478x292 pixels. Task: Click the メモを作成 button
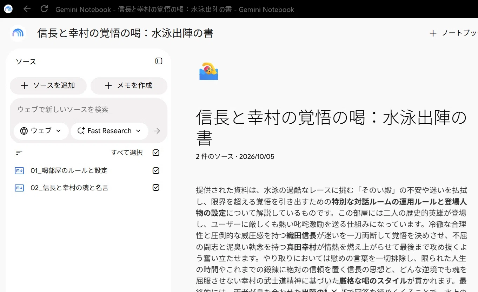pyautogui.click(x=129, y=86)
